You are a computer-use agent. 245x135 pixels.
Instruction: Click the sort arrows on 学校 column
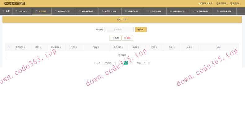(x=174, y=47)
